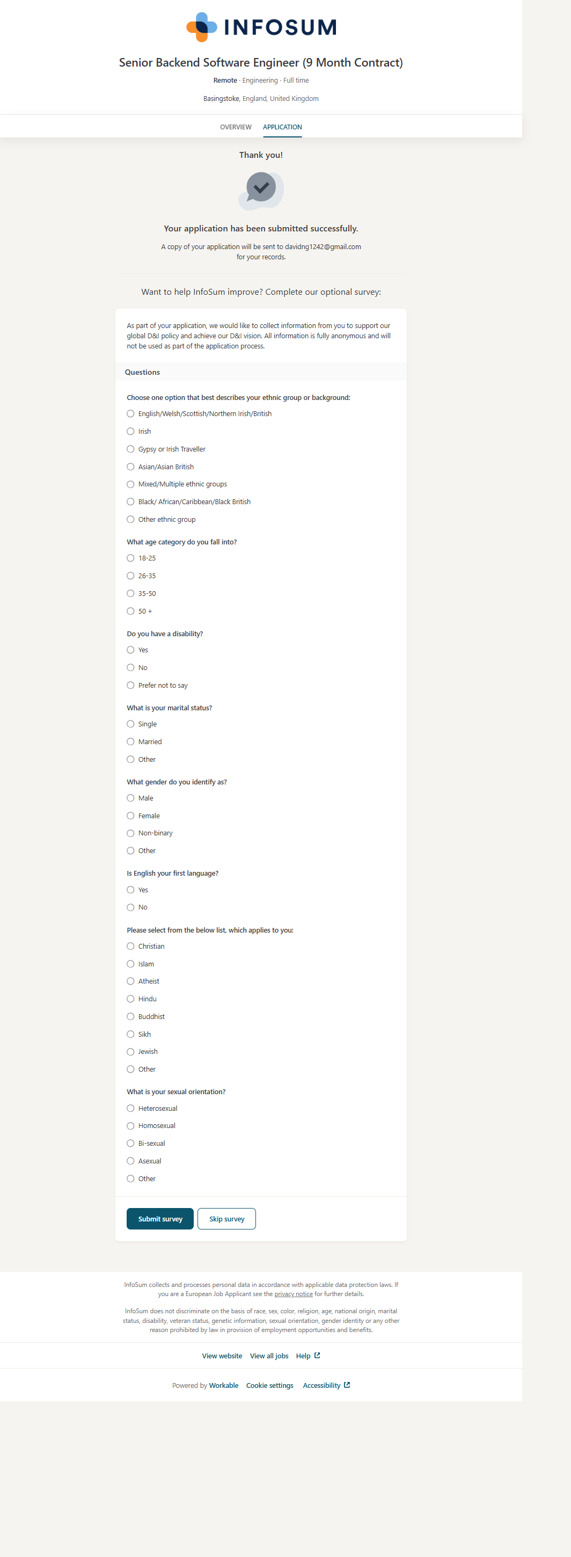Click the Skip survey button
Screen dimensions: 571x1557
pos(226,1219)
